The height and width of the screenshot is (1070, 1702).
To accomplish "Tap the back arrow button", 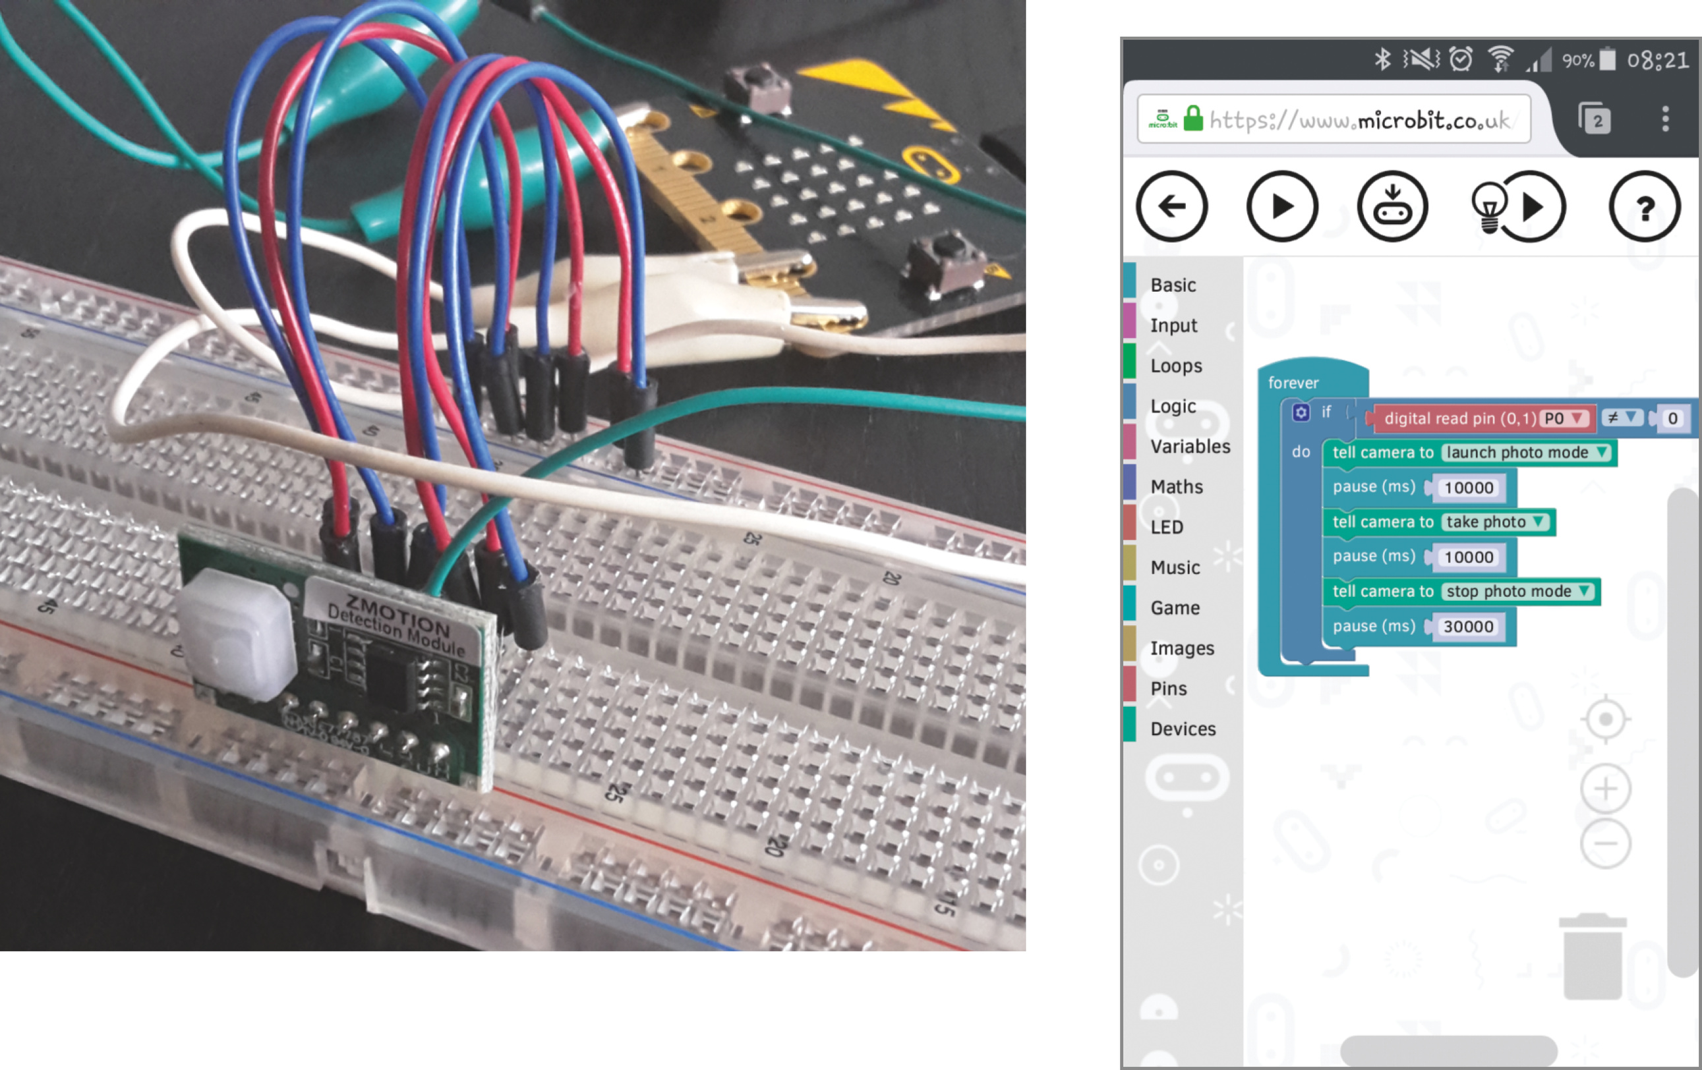I will tap(1171, 206).
